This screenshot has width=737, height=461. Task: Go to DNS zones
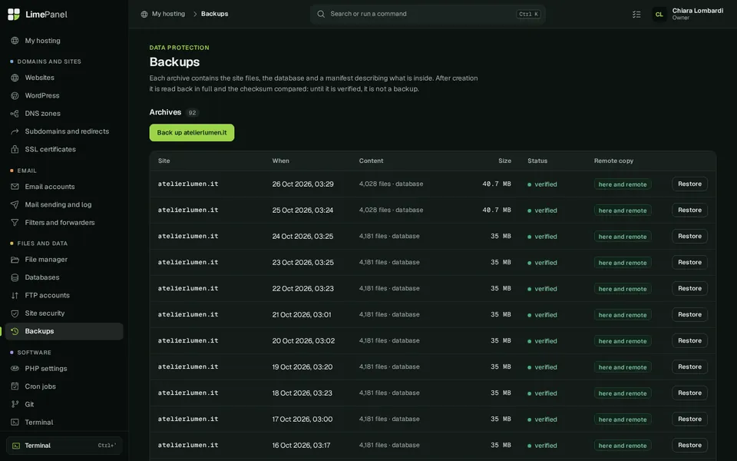click(x=64, y=114)
